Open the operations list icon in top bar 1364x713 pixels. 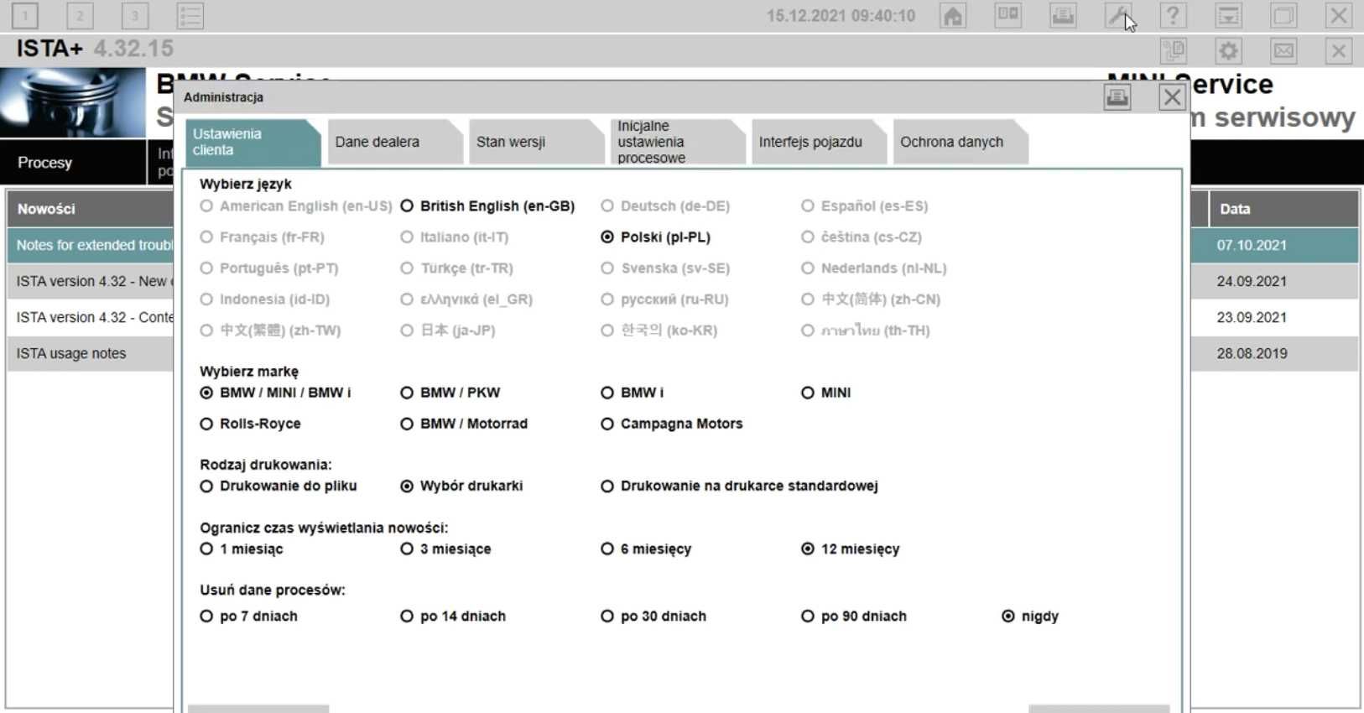click(190, 15)
